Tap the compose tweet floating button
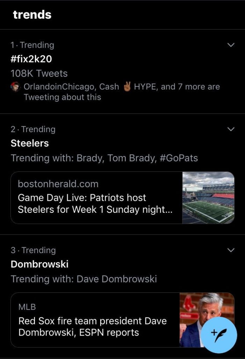The width and height of the screenshot is (245, 359). 219,334
